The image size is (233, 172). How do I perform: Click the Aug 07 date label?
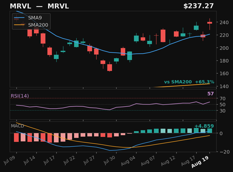148,161
